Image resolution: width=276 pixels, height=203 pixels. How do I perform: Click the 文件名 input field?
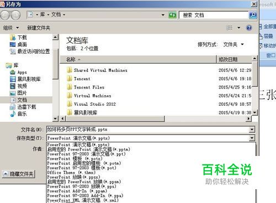pos(148,129)
